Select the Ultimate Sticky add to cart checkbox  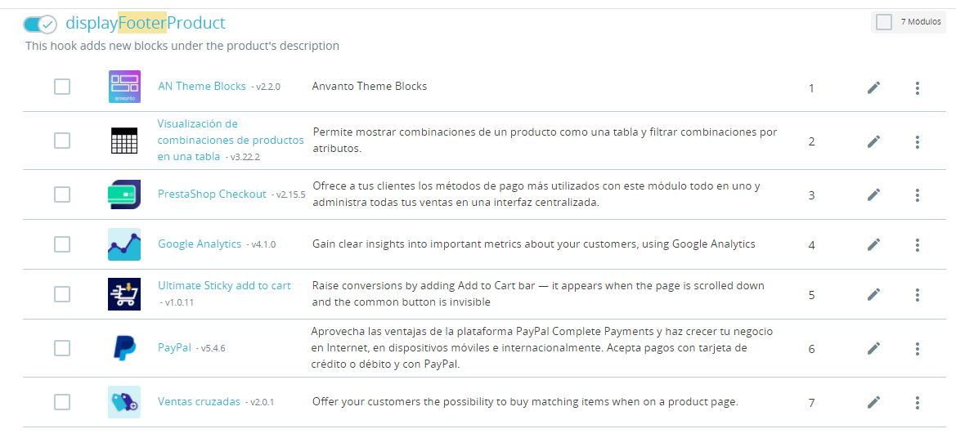pyautogui.click(x=61, y=294)
